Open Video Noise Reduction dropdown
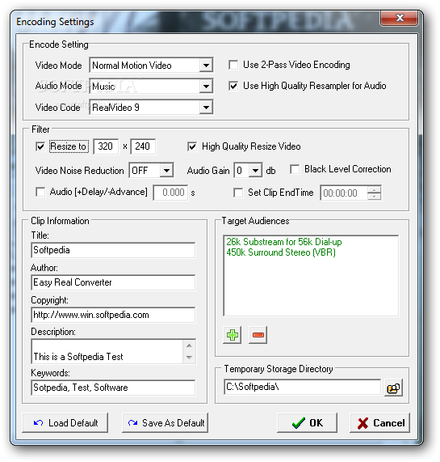The image size is (440, 462). pyautogui.click(x=166, y=170)
